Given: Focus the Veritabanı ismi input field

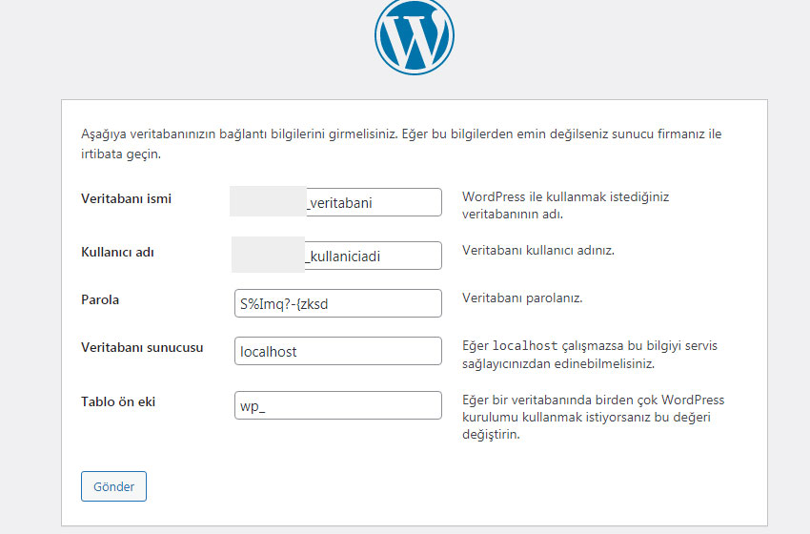Looking at the screenshot, I should (x=338, y=202).
